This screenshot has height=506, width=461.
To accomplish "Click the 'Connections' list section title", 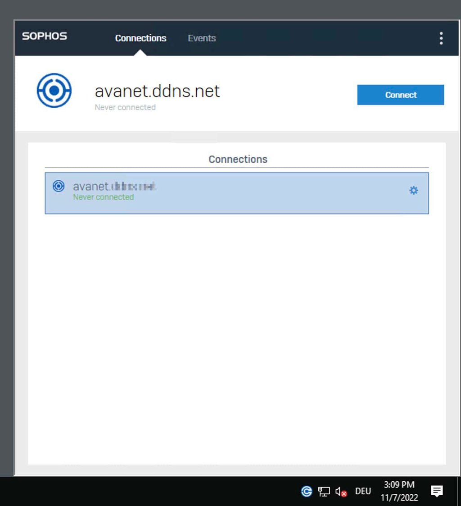I will 238,159.
